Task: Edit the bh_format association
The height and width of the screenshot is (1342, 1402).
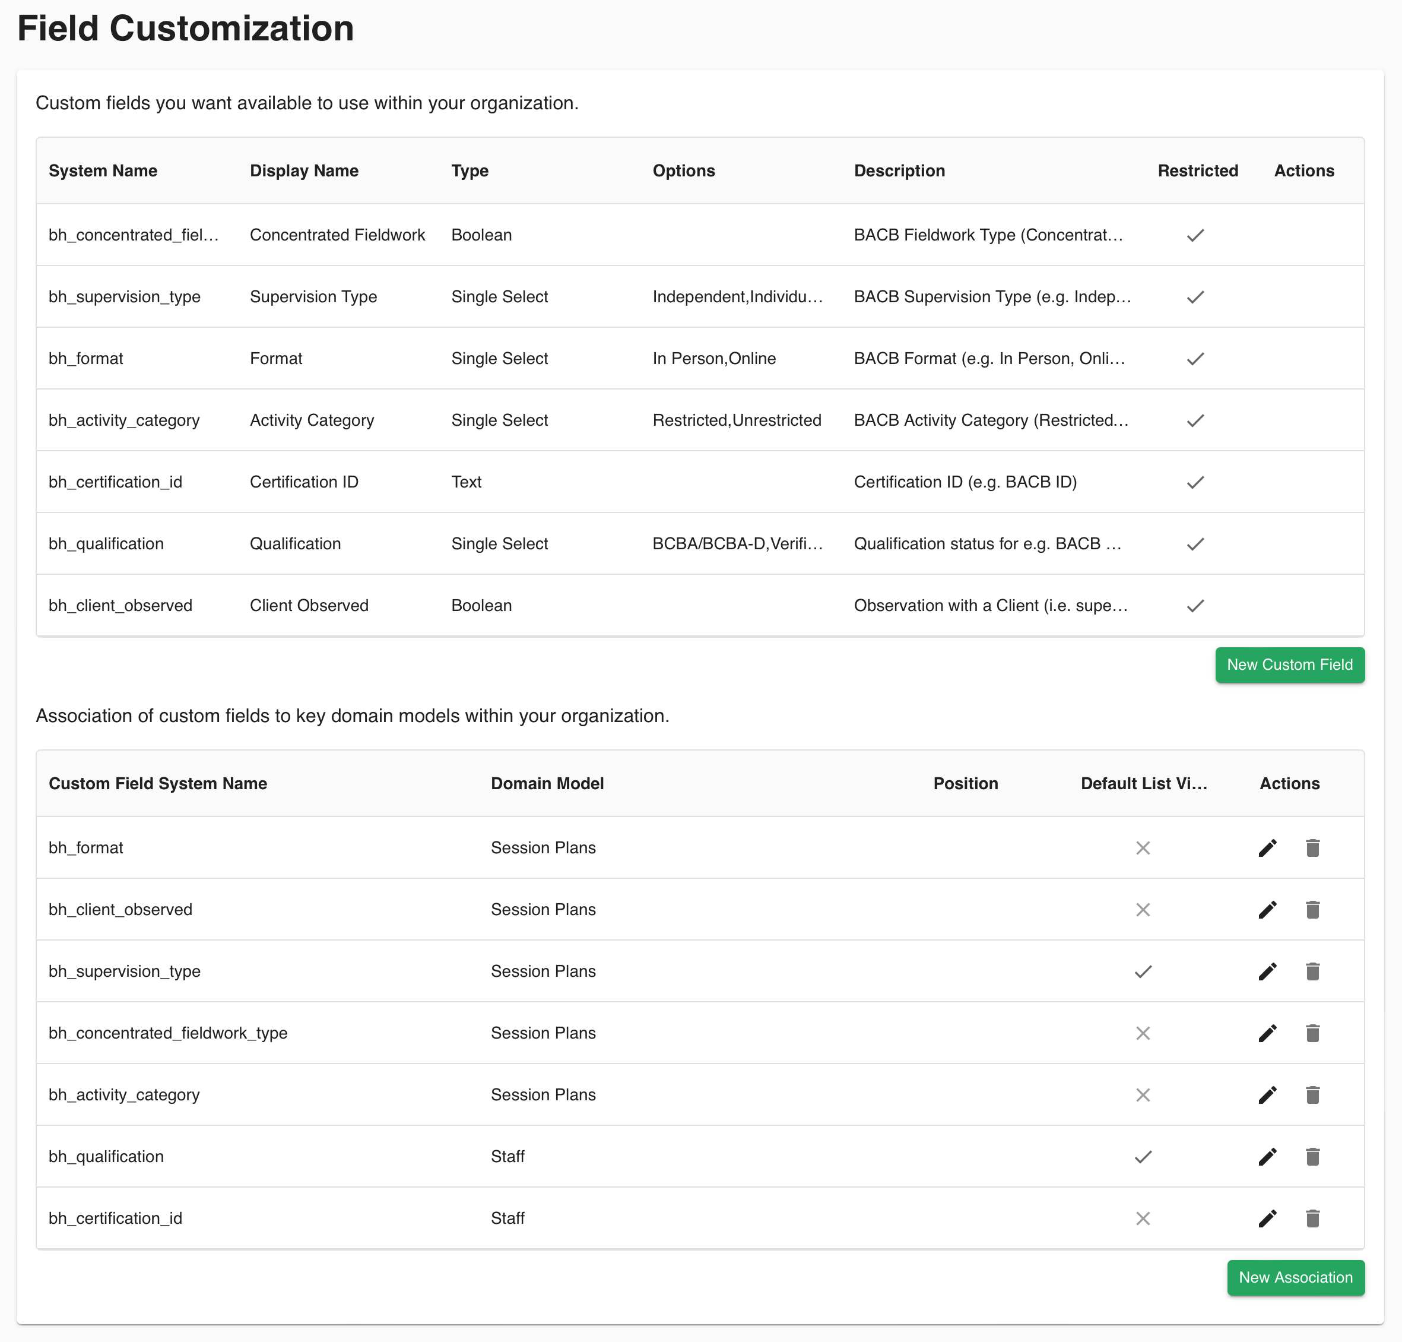Action: click(x=1267, y=848)
